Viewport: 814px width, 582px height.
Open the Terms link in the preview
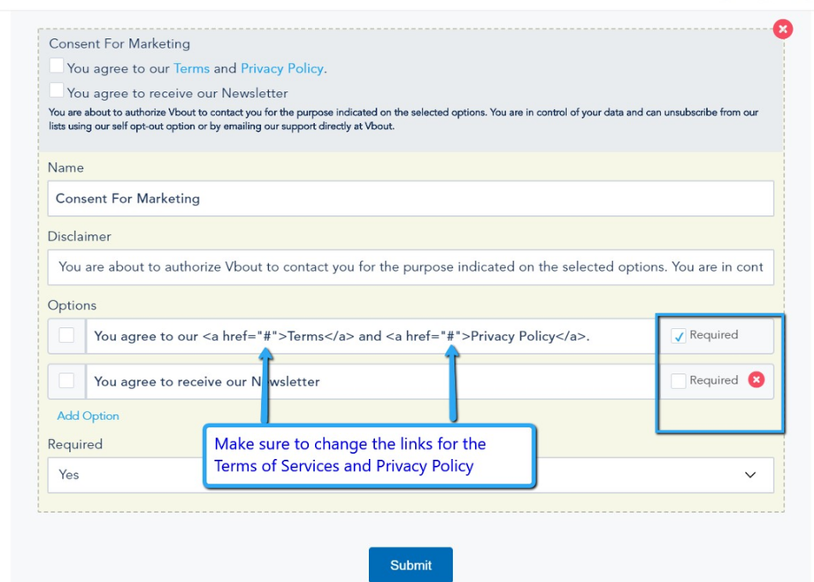[x=191, y=68]
